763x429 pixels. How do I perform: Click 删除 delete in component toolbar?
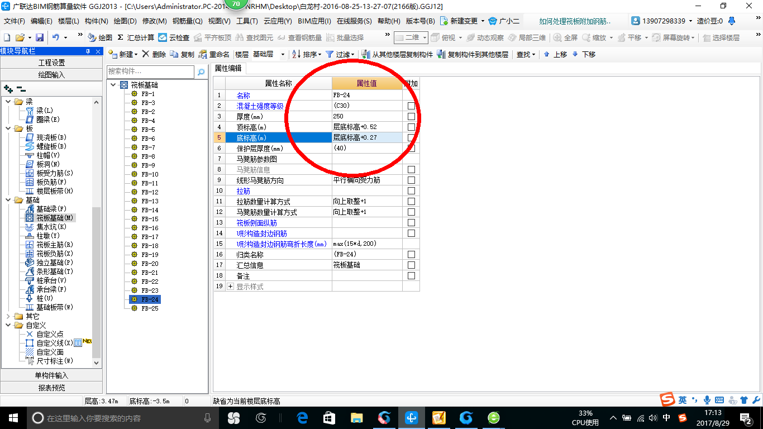[x=154, y=54]
